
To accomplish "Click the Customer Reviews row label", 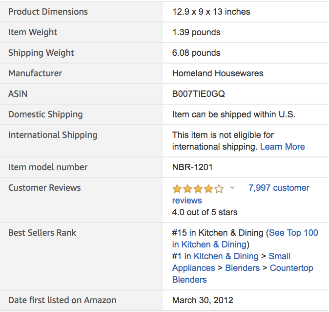I will coord(44,188).
